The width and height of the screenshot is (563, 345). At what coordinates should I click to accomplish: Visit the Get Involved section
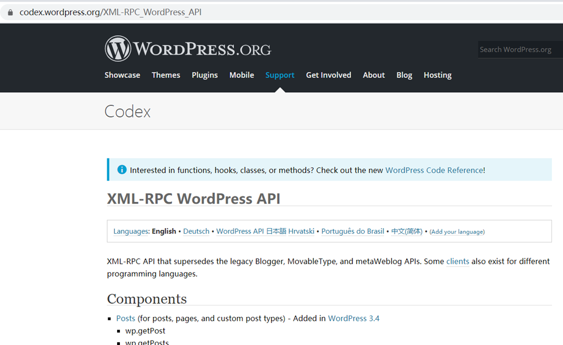coord(329,75)
